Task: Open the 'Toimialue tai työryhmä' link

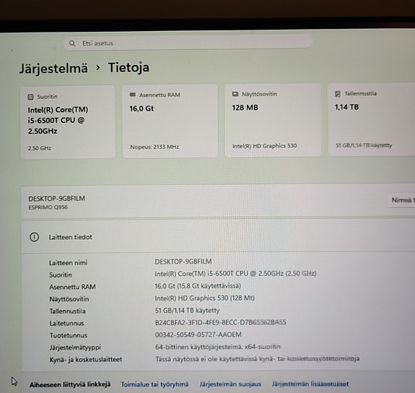Action: (155, 384)
